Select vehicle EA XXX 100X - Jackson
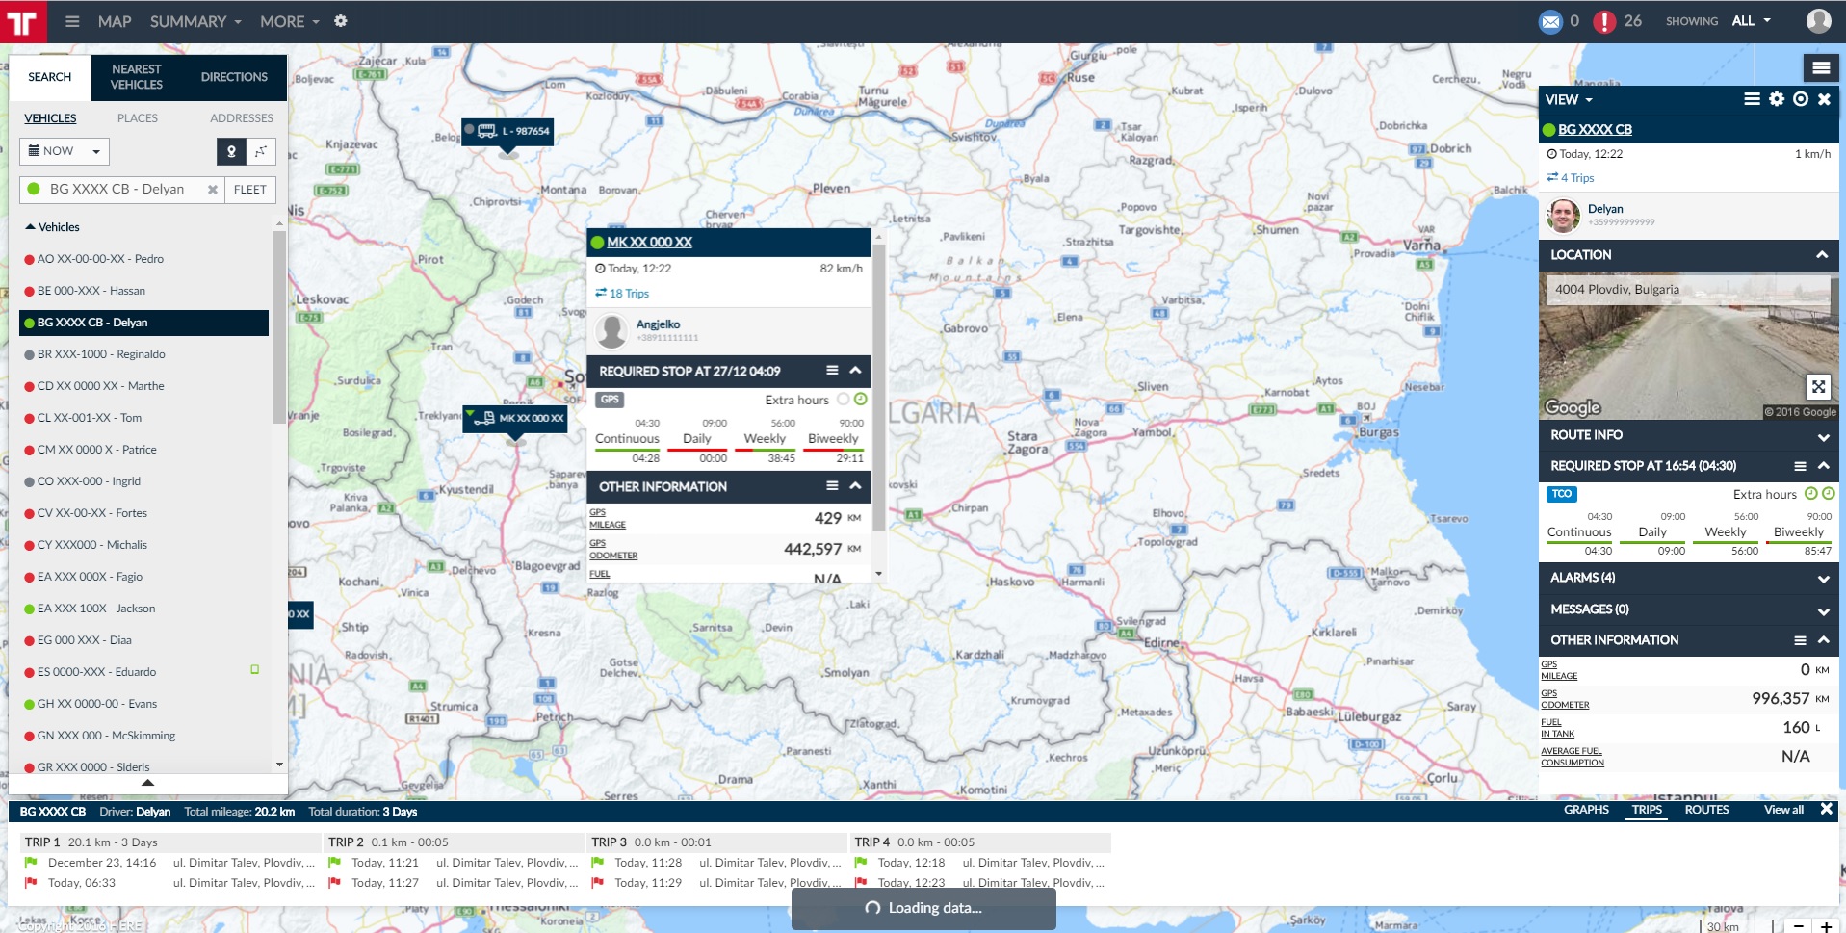This screenshot has width=1846, height=933. coord(96,609)
